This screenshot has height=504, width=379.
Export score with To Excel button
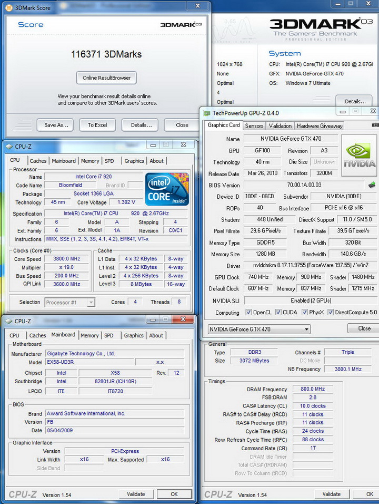tap(97, 125)
